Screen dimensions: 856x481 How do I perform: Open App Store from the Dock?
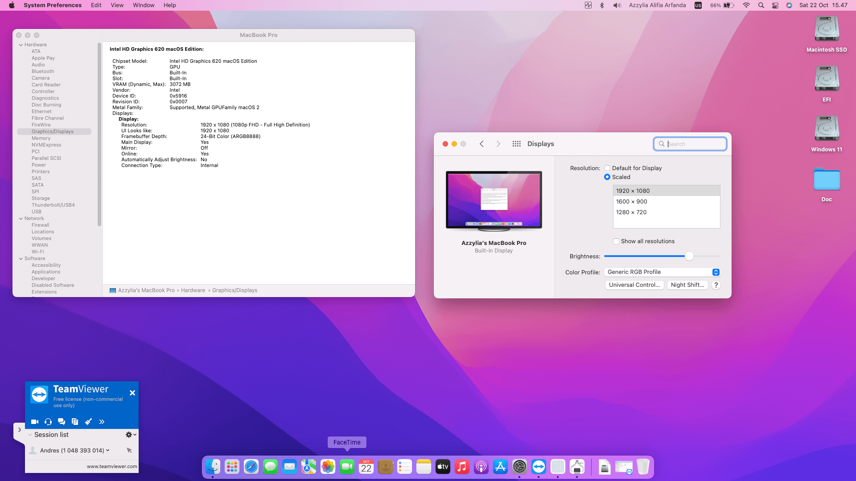[x=500, y=467]
